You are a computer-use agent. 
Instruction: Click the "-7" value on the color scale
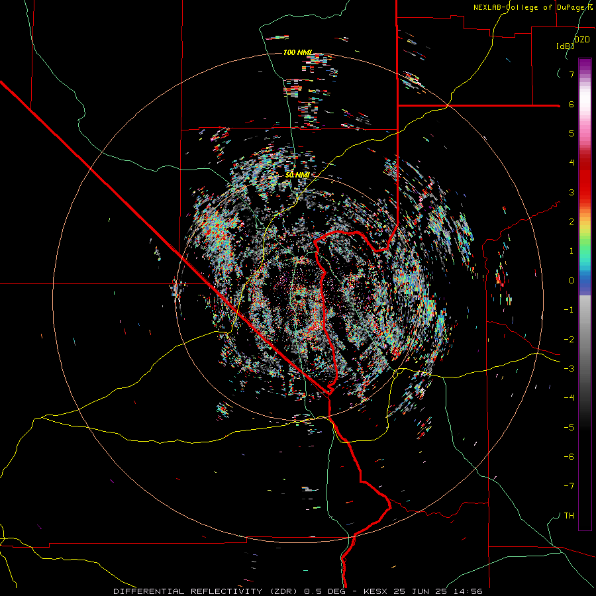pos(569,486)
